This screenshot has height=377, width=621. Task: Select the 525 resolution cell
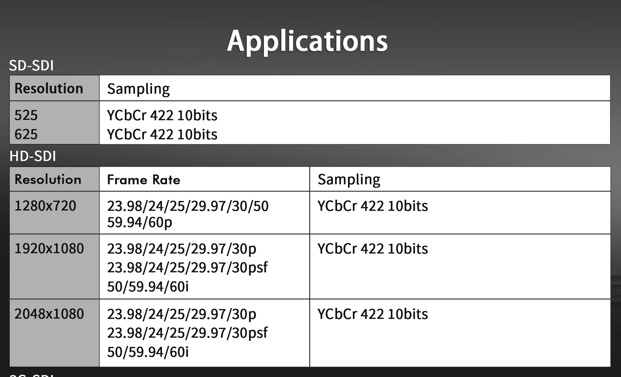click(26, 115)
